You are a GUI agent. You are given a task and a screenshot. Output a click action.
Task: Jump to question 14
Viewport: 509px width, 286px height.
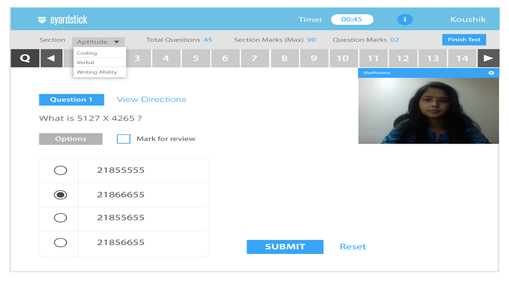pos(462,58)
